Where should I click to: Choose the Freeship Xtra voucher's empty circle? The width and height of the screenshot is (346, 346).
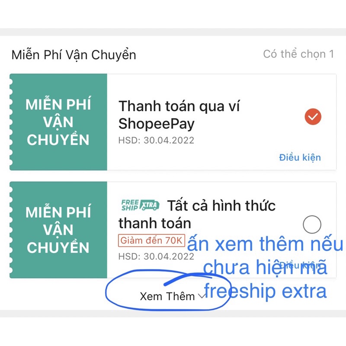click(x=312, y=224)
